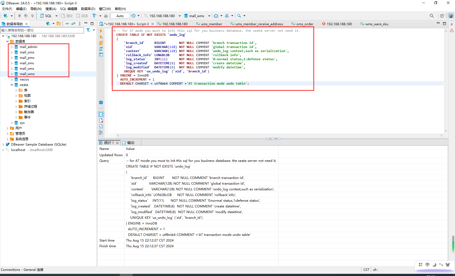Toggle the output panel icon in editor sidebar

[101, 114]
